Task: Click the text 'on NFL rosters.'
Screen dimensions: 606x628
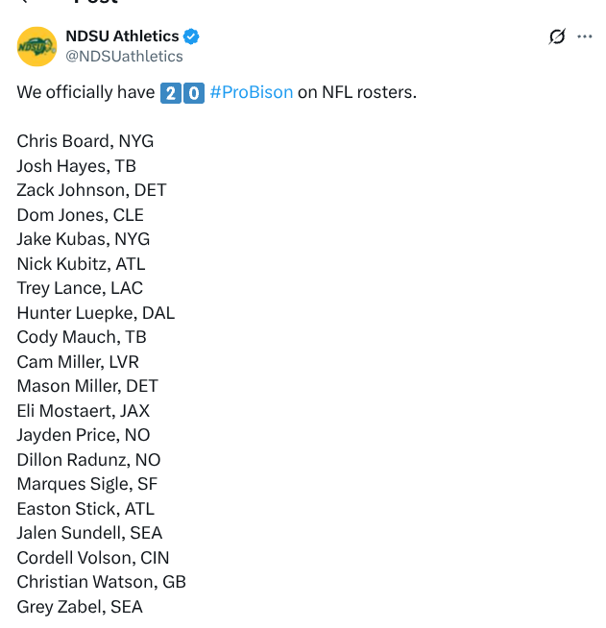Action: (357, 92)
